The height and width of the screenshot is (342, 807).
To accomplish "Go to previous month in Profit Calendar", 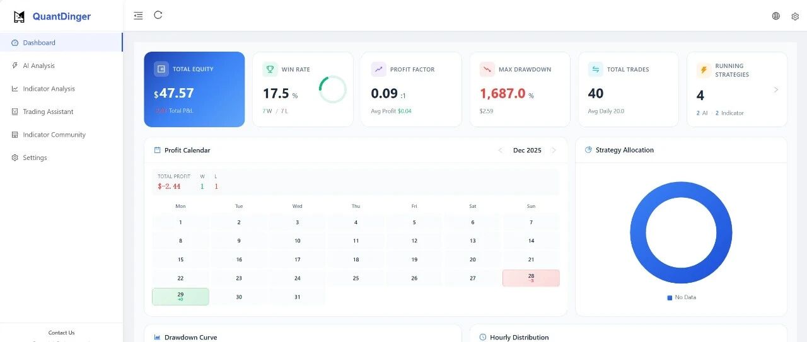I will 501,151.
